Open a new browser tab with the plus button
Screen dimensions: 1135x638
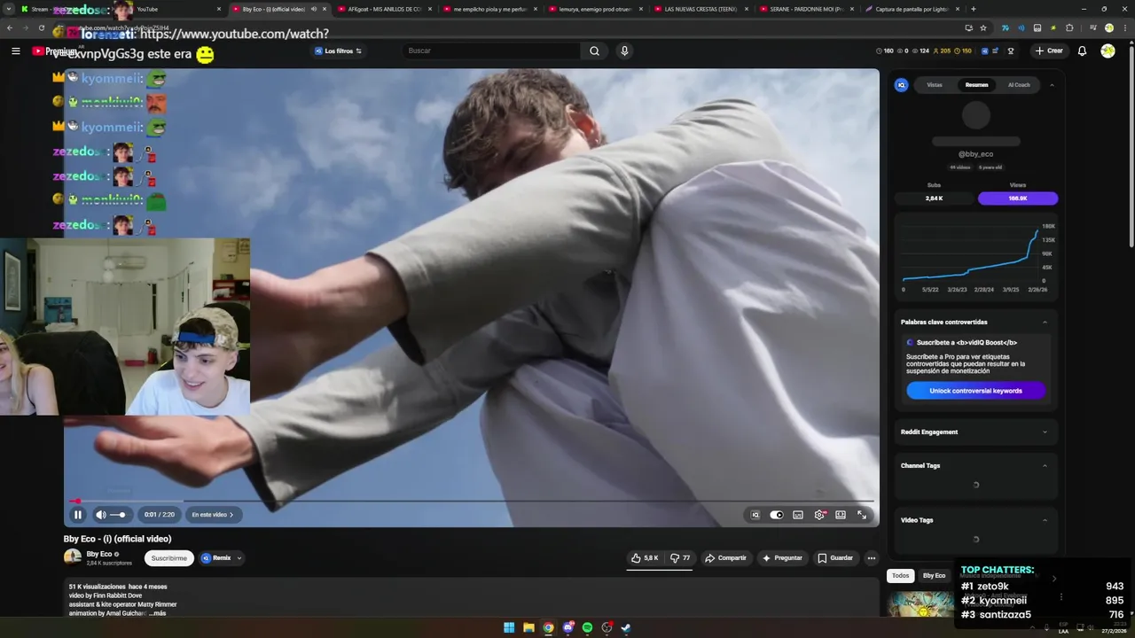[973, 9]
